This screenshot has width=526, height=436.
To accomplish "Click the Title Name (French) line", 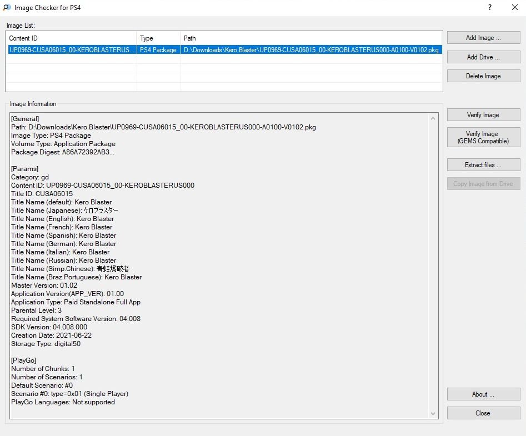I will coord(62,227).
